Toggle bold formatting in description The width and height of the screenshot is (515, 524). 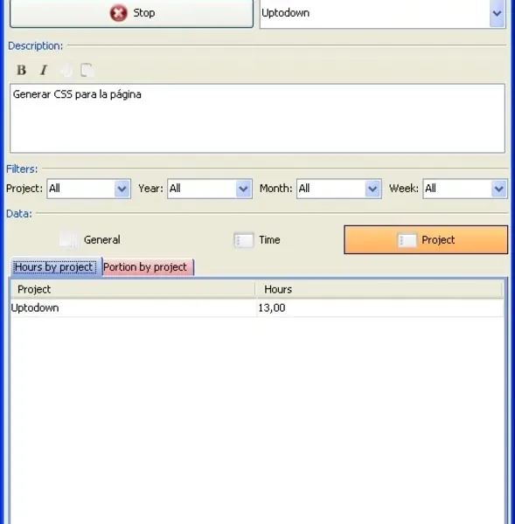point(21,70)
